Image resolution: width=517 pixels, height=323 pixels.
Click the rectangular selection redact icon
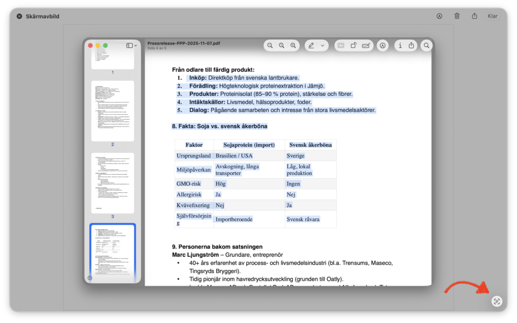click(341, 45)
